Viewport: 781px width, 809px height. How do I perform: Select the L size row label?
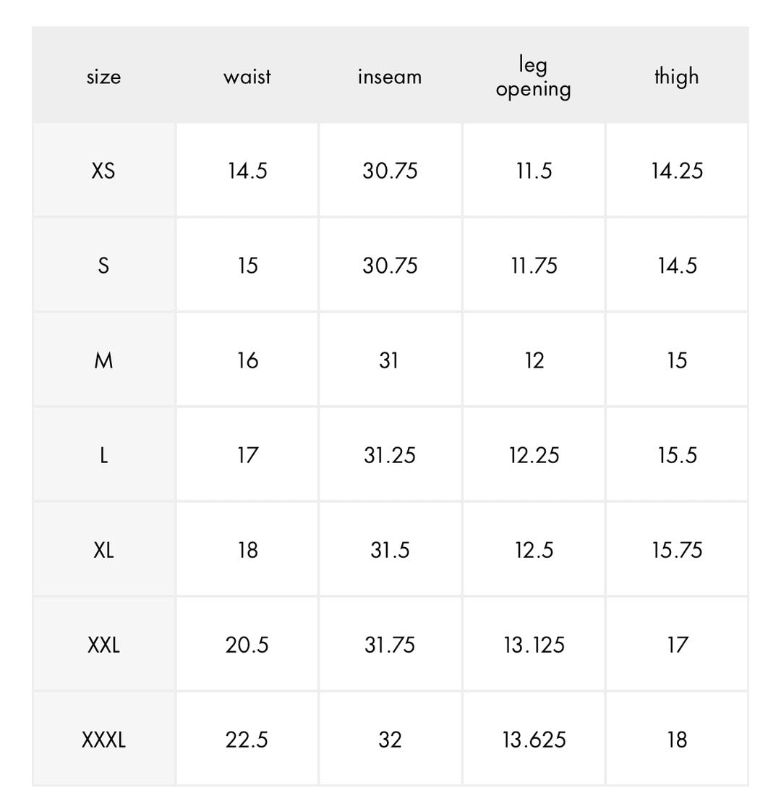pos(103,455)
